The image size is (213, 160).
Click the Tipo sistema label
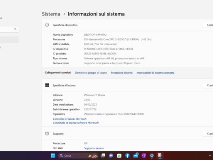click(60, 58)
